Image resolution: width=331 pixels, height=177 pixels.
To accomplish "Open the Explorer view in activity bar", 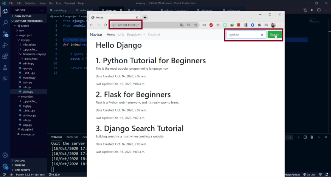I will [x=5, y=11].
